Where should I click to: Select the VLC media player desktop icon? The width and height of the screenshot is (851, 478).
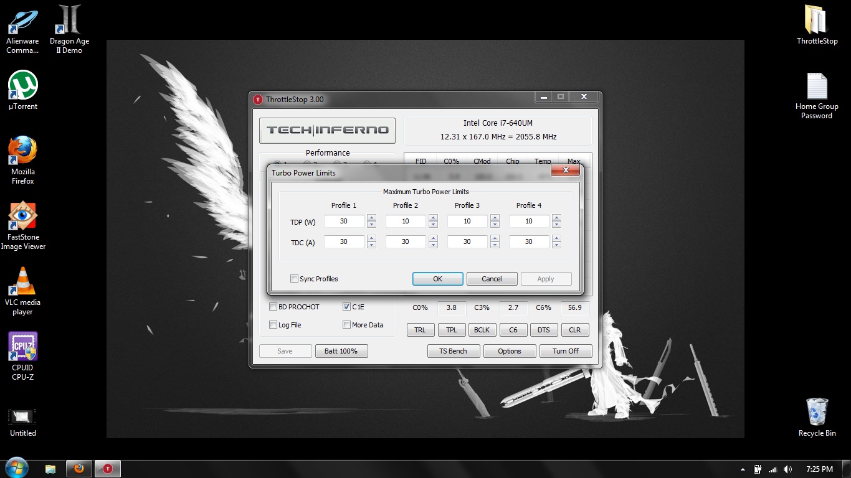click(x=23, y=291)
